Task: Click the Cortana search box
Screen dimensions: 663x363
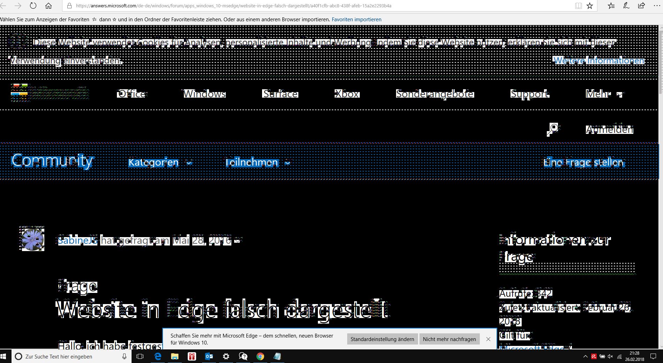Action: [x=71, y=356]
